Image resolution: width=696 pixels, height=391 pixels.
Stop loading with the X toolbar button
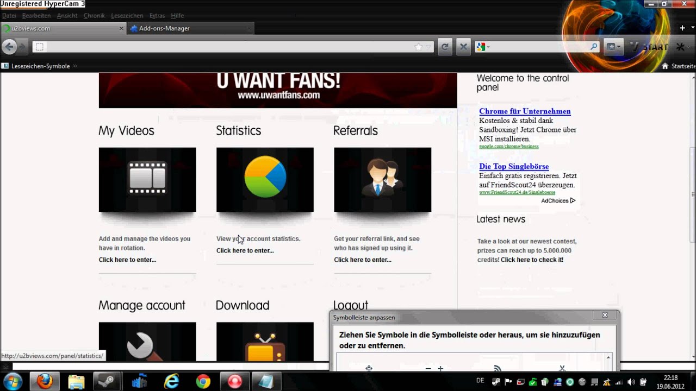(x=463, y=47)
